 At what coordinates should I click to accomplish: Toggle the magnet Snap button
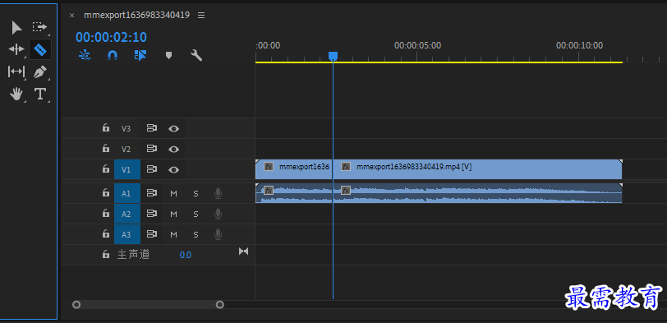(x=113, y=55)
